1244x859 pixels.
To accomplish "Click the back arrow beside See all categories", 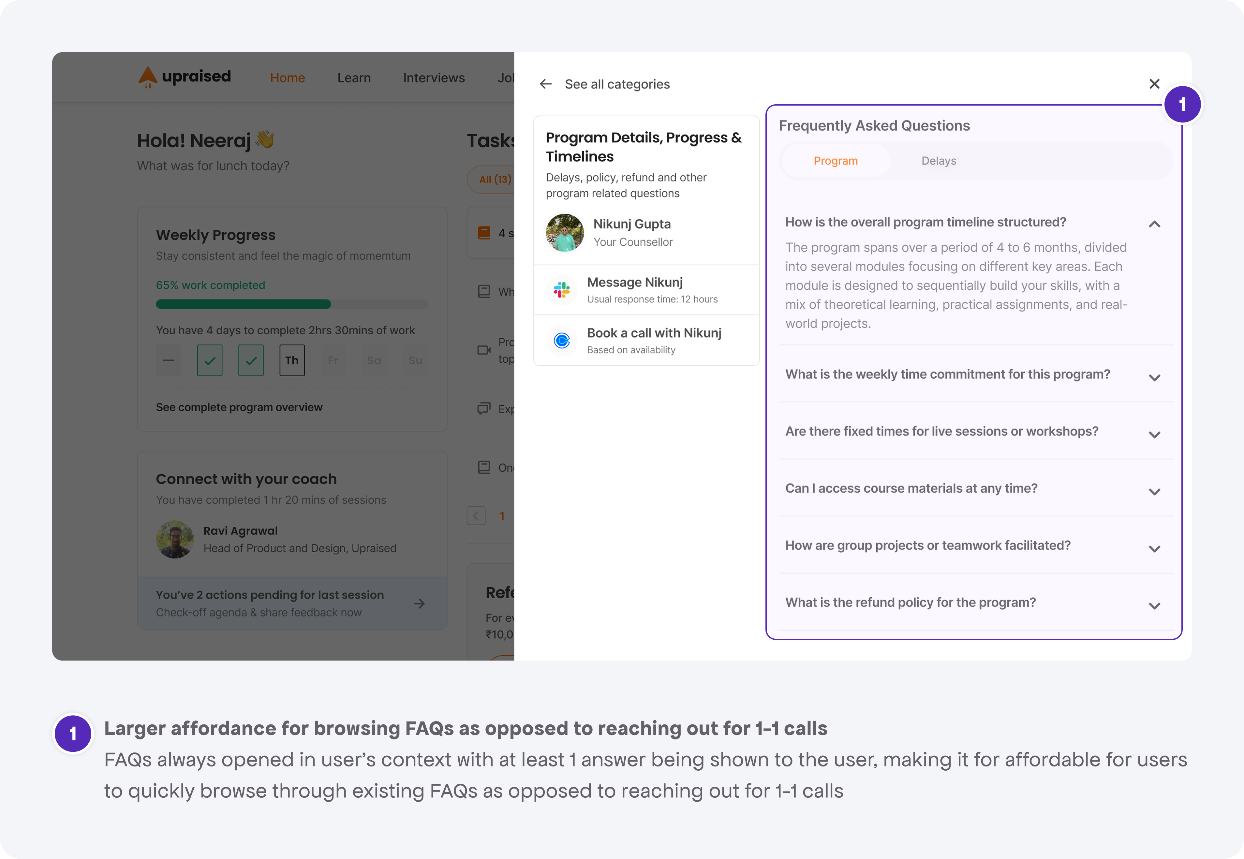I will point(546,84).
